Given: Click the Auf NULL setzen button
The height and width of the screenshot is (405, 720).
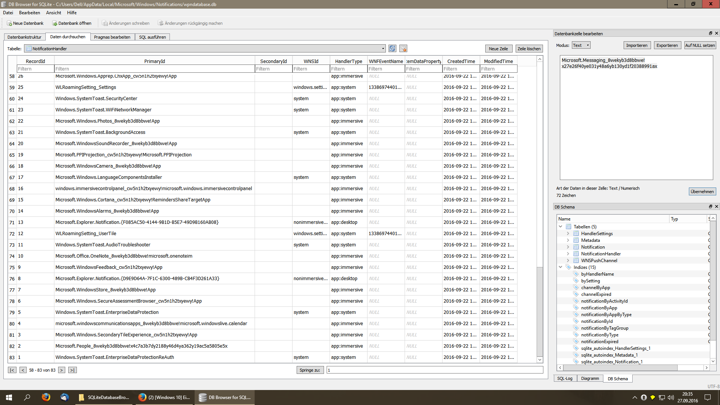Looking at the screenshot, I should tap(700, 45).
